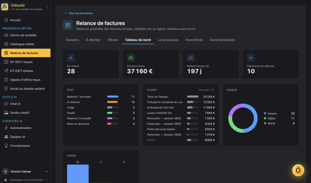Screen dimensions: 311x183
Task: Select the Tableau de bord tab
Action: (138, 40)
